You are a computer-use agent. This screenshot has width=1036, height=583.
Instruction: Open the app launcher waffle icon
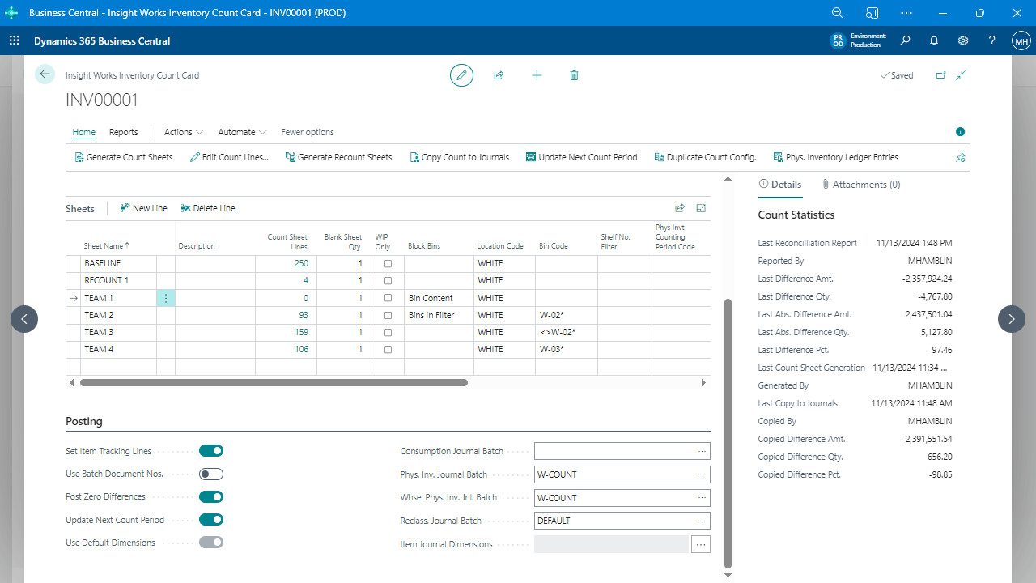click(15, 41)
